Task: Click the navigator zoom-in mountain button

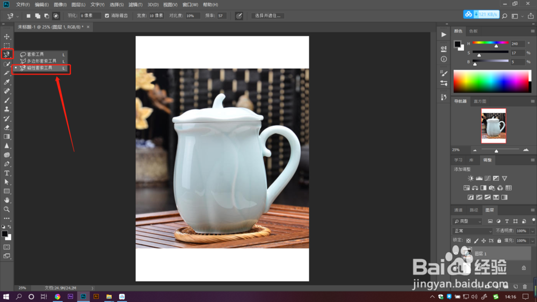Action: [526, 150]
